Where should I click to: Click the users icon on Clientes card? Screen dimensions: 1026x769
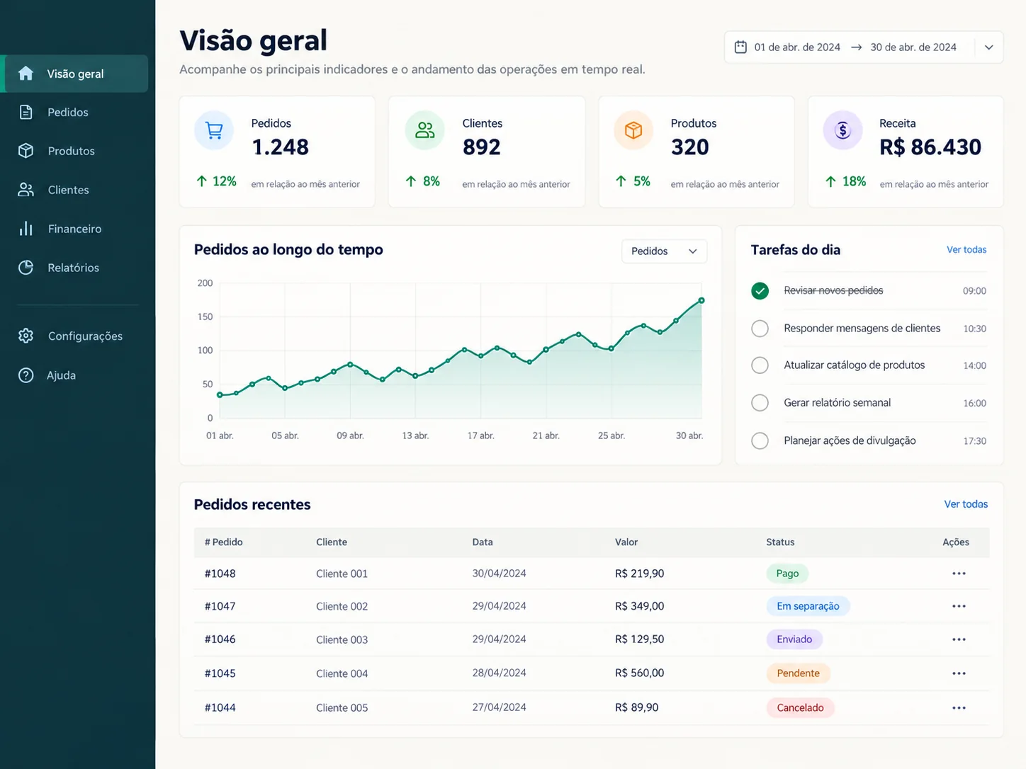coord(424,130)
